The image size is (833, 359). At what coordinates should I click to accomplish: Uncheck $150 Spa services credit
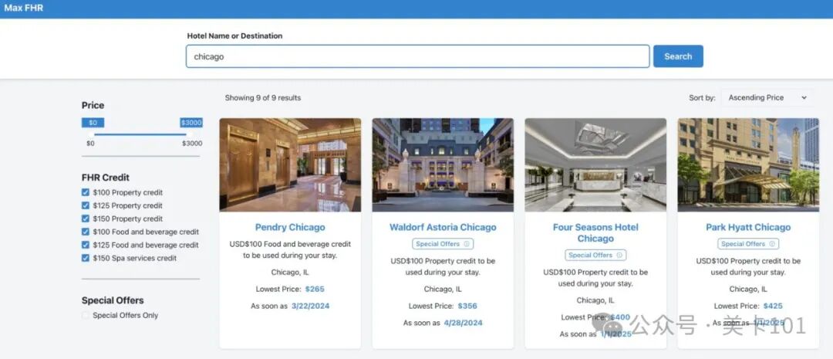point(86,258)
